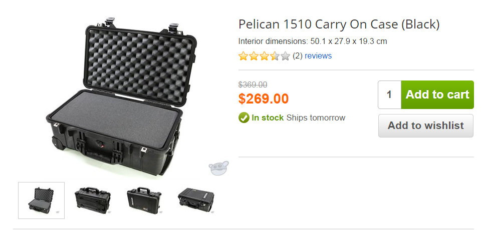This screenshot has height=230, width=482.
Task: Click the Add to wishlist button
Action: (x=426, y=125)
